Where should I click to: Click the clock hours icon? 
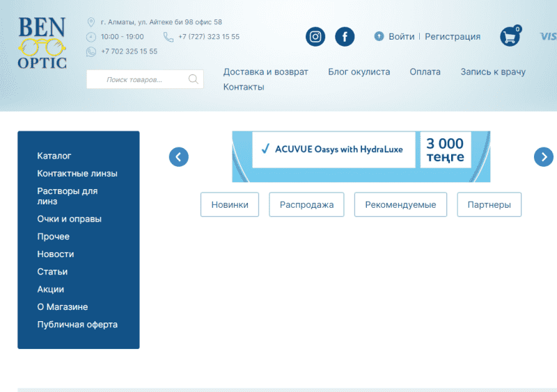pyautogui.click(x=91, y=37)
